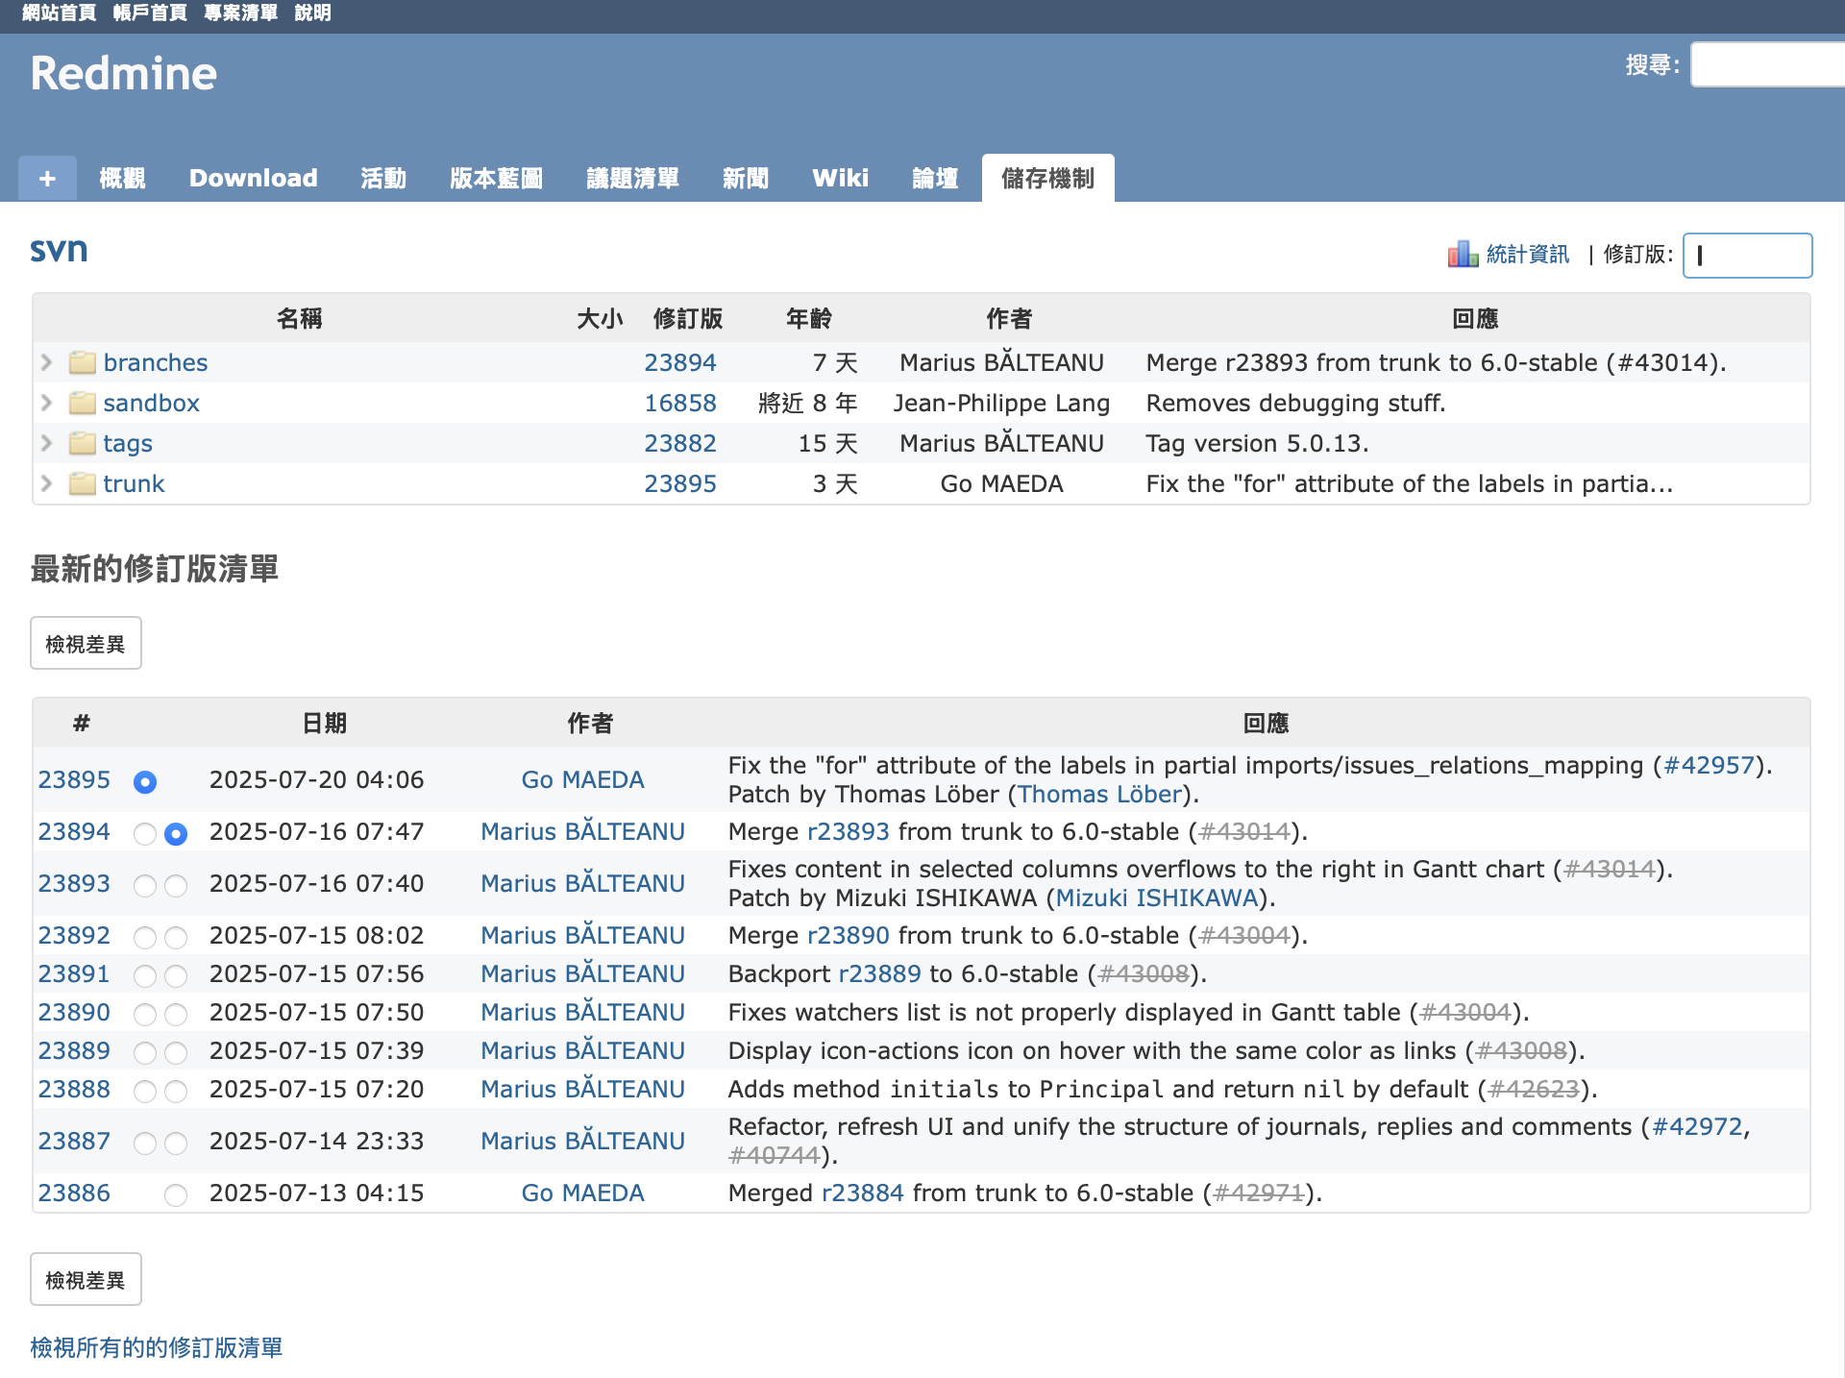Select left radio for revision 23893
Image resolution: width=1845 pixels, height=1378 pixels.
click(x=145, y=885)
